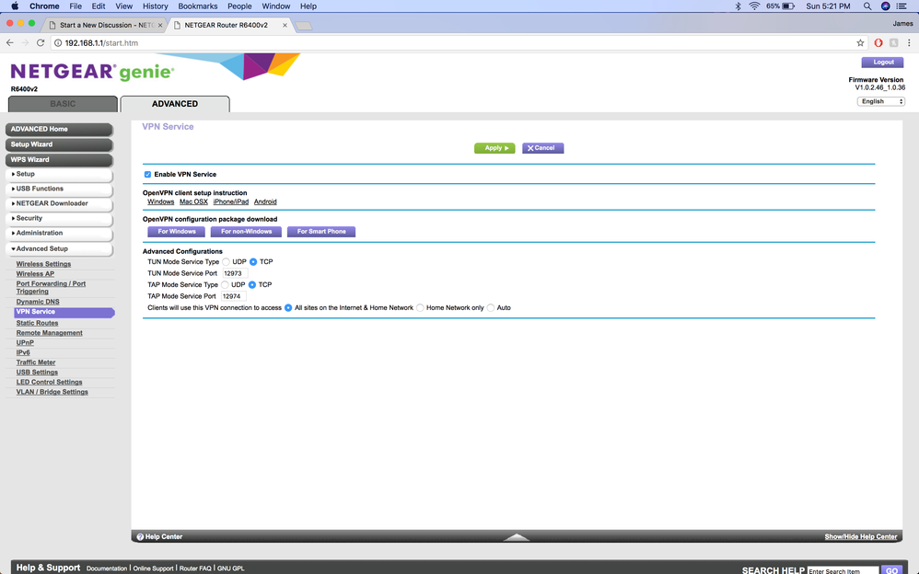Click the Opera extension icon in the toolbar
This screenshot has width=919, height=574.
click(x=878, y=42)
